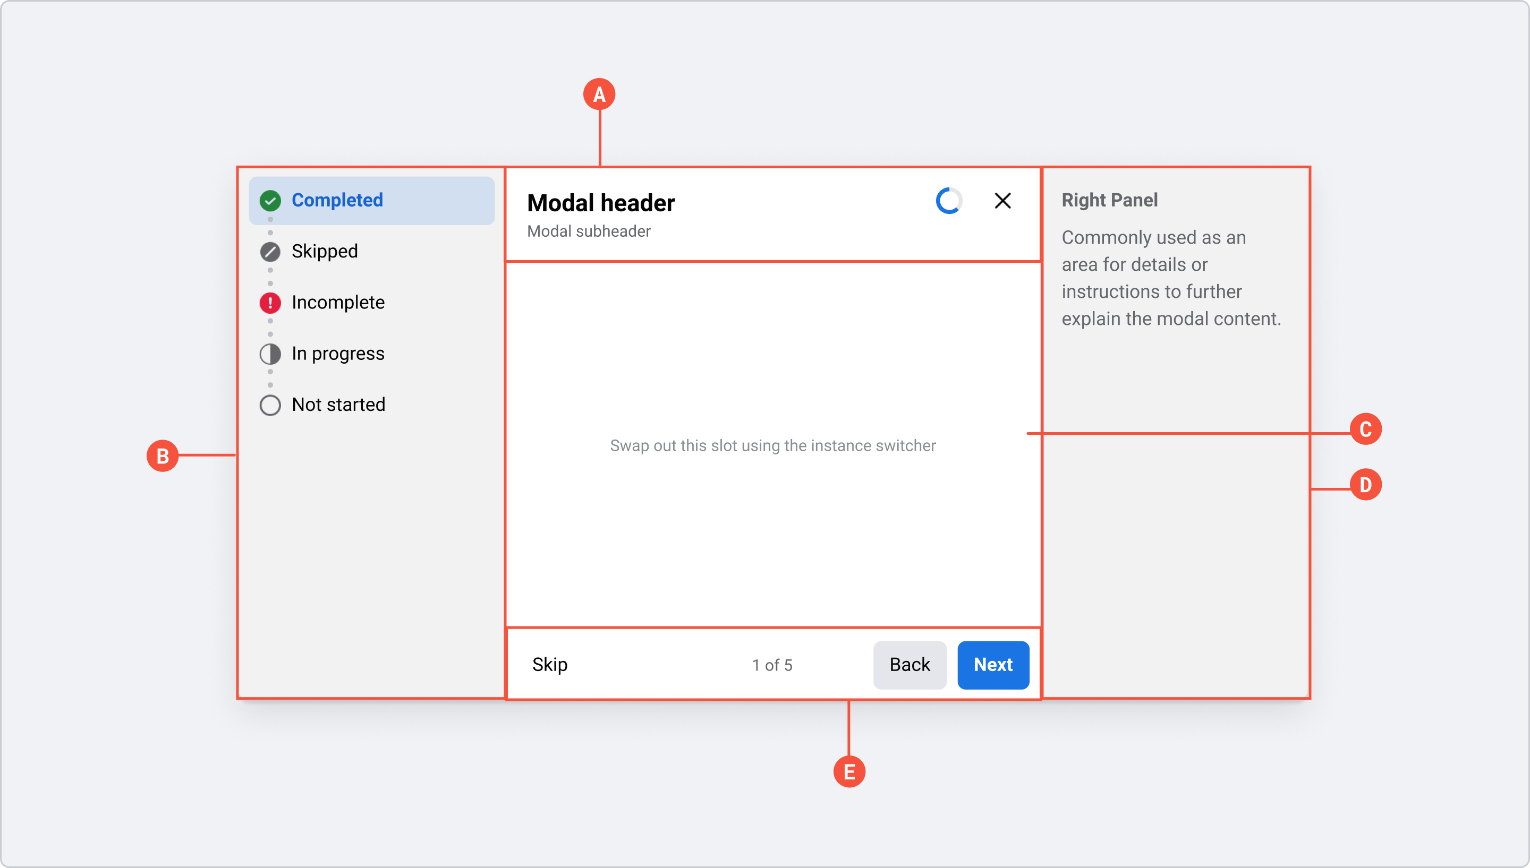Click the red annotation marker B
1530x868 pixels.
coord(162,456)
